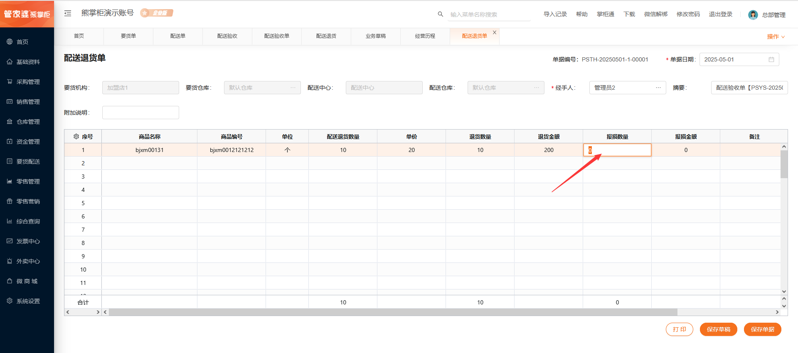Open the calendar icon for 单据日期

771,59
